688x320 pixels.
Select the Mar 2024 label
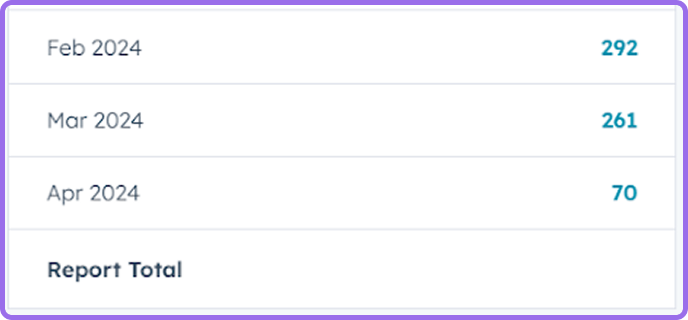coord(95,121)
